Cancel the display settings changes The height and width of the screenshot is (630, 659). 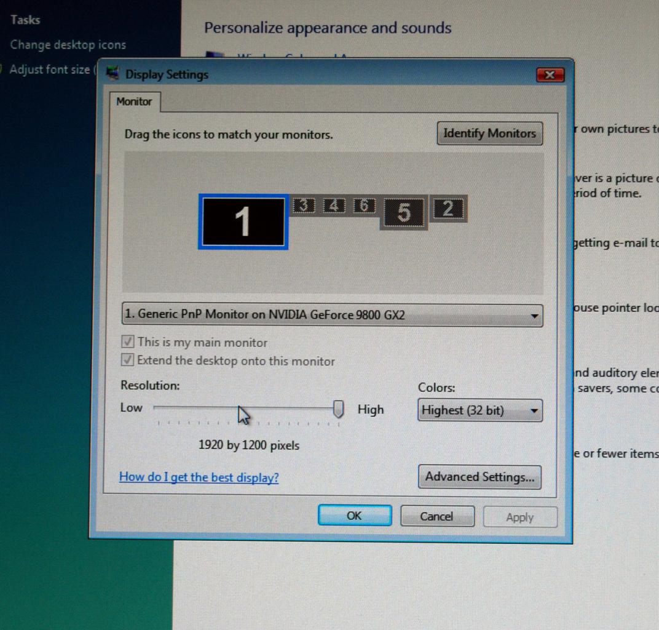(437, 516)
